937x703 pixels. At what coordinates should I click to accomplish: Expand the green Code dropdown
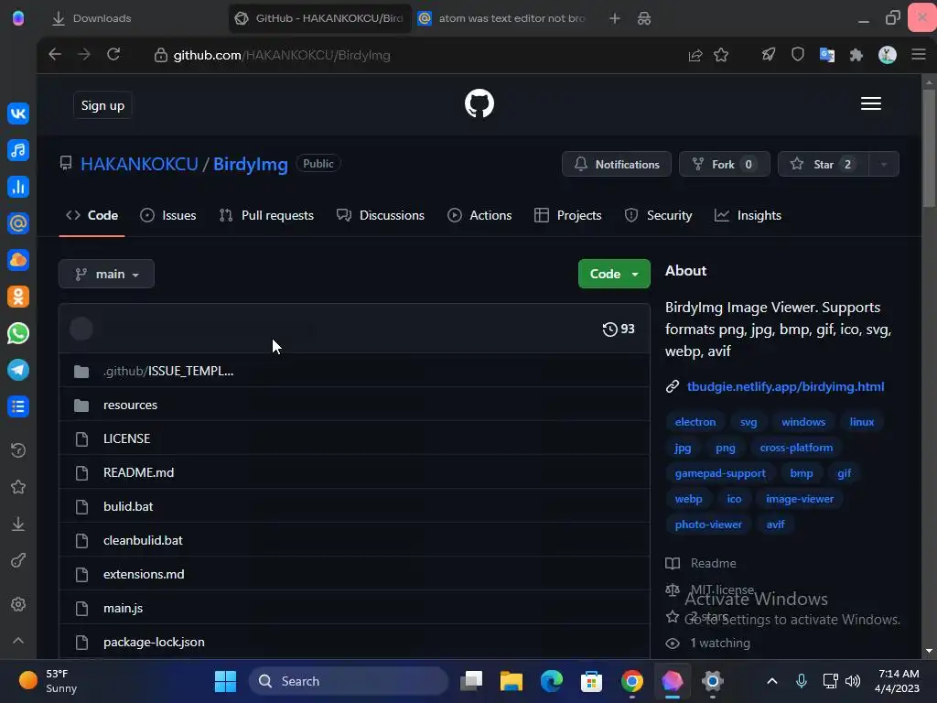tap(614, 274)
